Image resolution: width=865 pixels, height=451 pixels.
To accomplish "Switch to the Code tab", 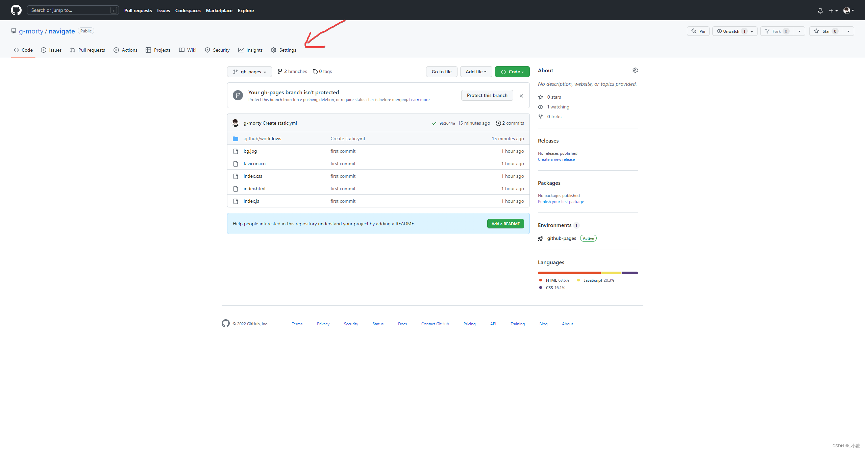I will [23, 50].
